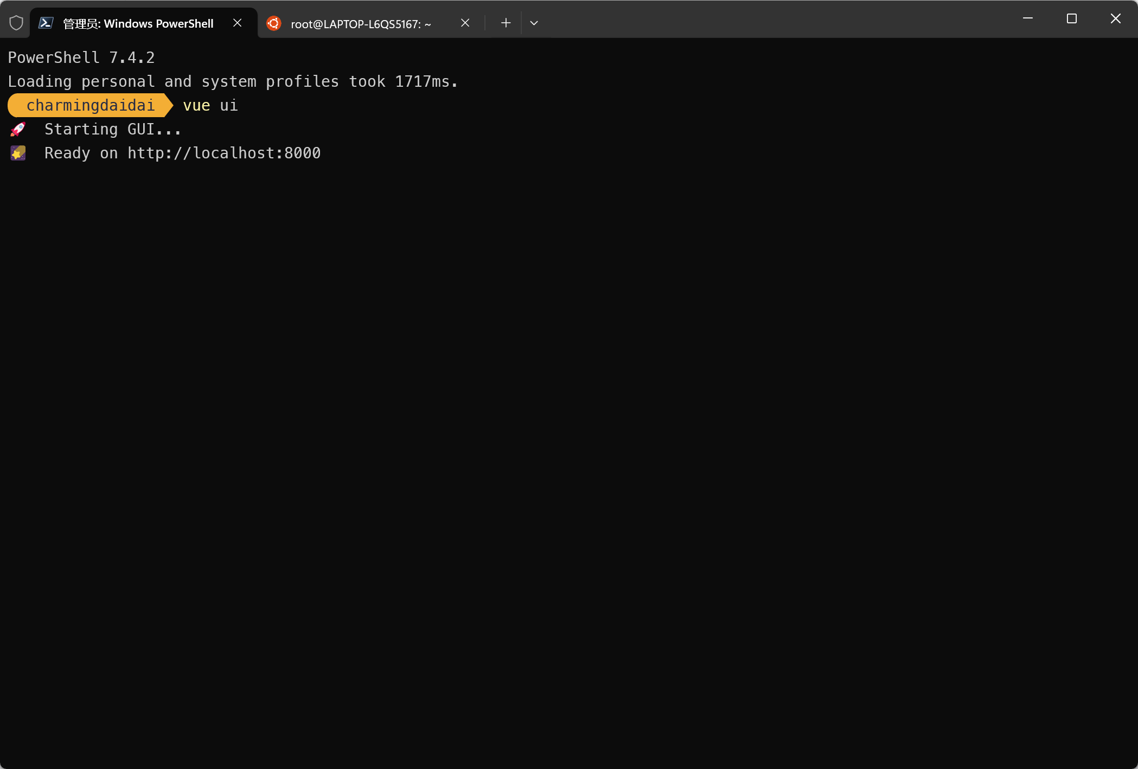Click the profiles took 1717ms line
The height and width of the screenshot is (769, 1138).
click(233, 81)
